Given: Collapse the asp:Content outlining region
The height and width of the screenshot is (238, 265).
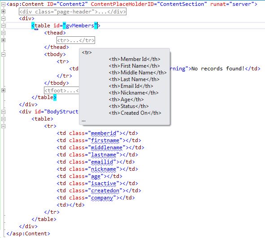Looking at the screenshot, I should (x=4, y=4).
